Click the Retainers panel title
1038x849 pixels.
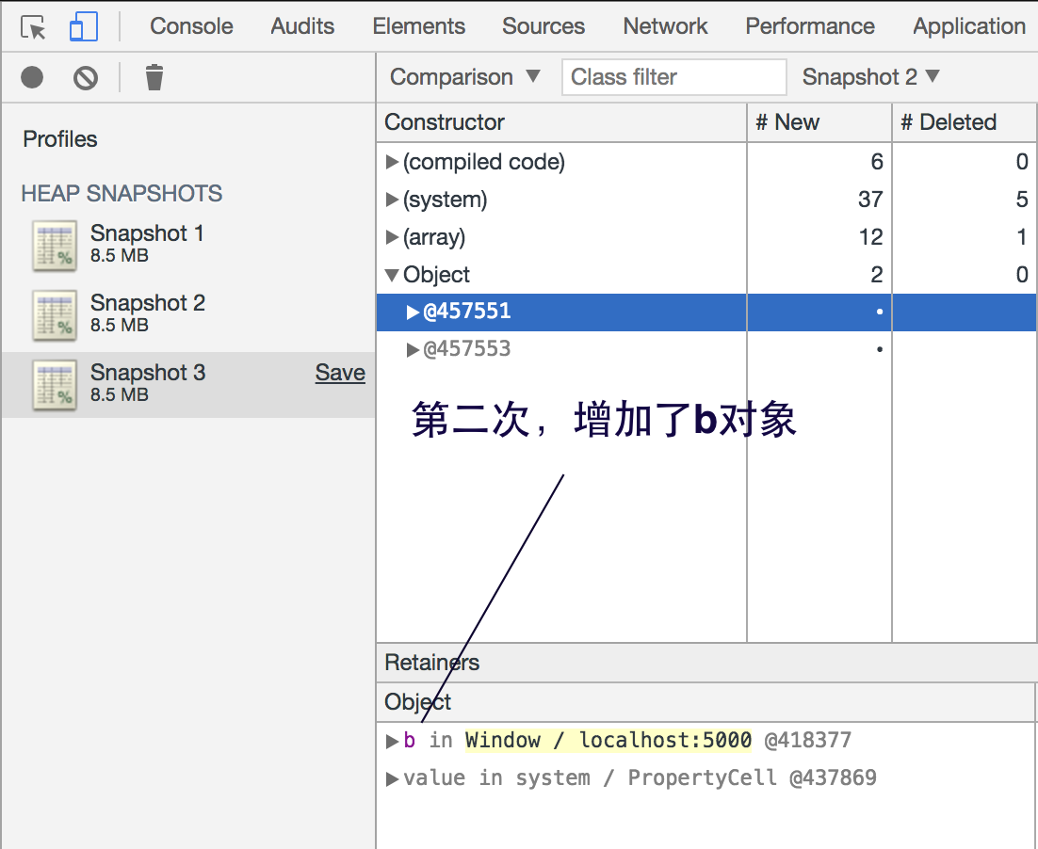(431, 663)
